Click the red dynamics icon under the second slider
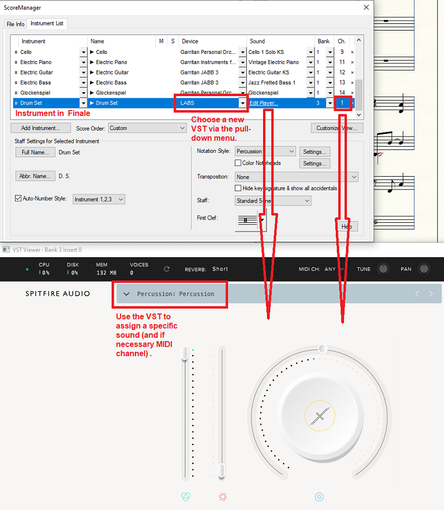The width and height of the screenshot is (444, 510). tap(223, 496)
